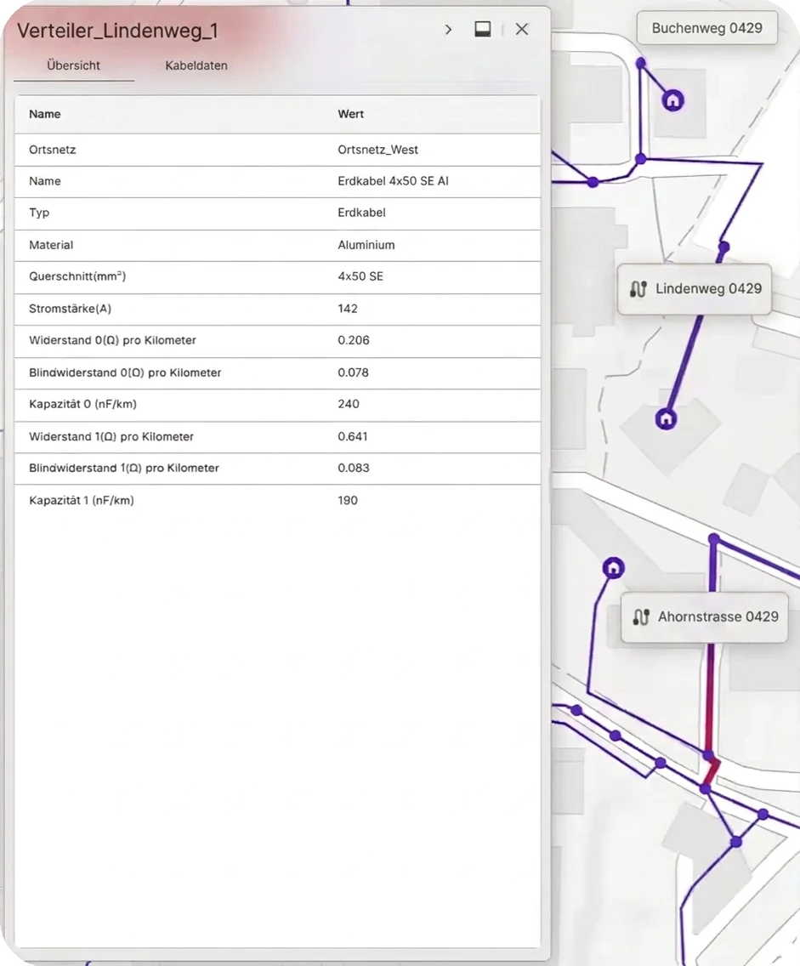Click the Wert column header

(350, 114)
